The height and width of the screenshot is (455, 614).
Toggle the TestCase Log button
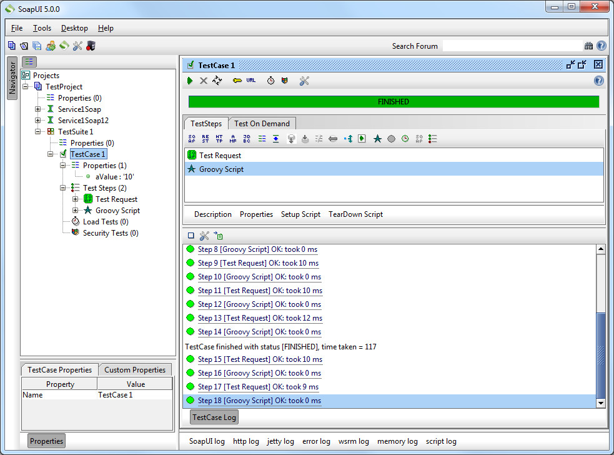[x=214, y=417]
